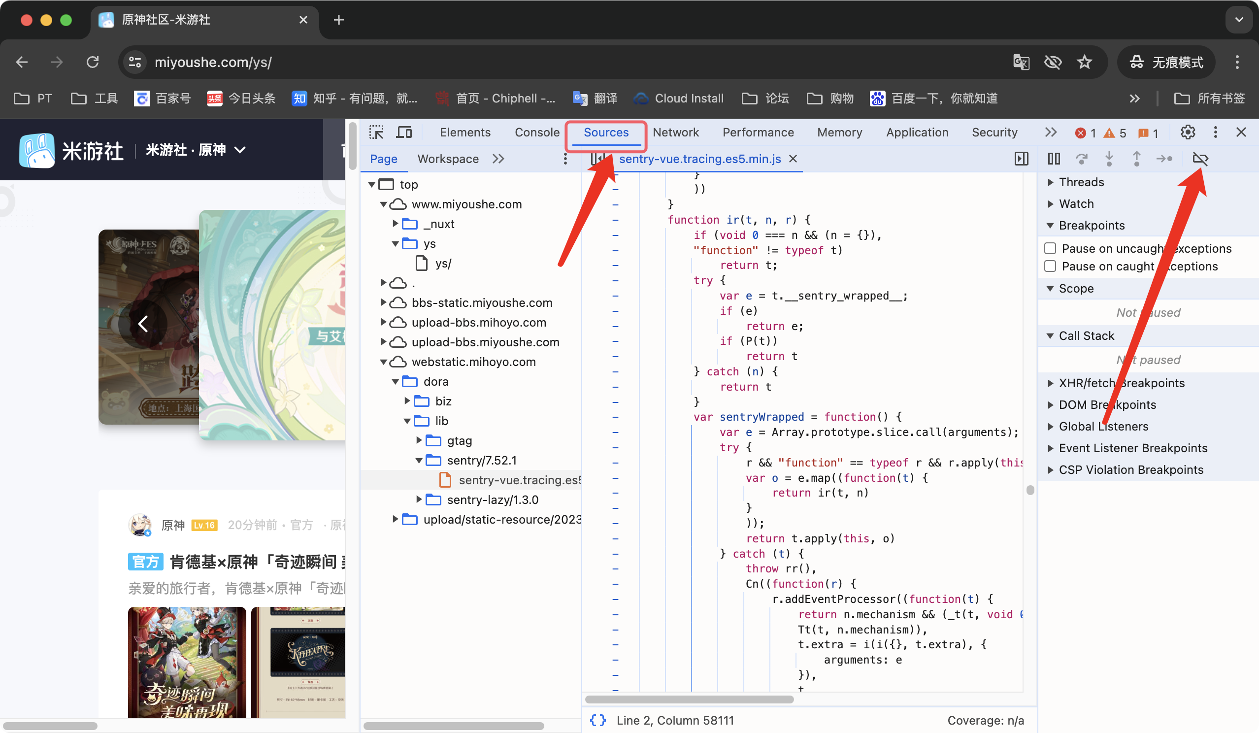Expand the sentry-lazy/1.3.0 folder
1259x733 pixels.
[x=419, y=500]
